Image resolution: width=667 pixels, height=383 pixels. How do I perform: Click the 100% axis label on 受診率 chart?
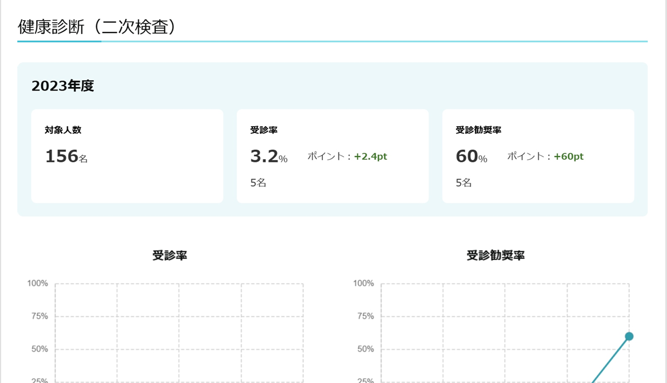tap(38, 284)
